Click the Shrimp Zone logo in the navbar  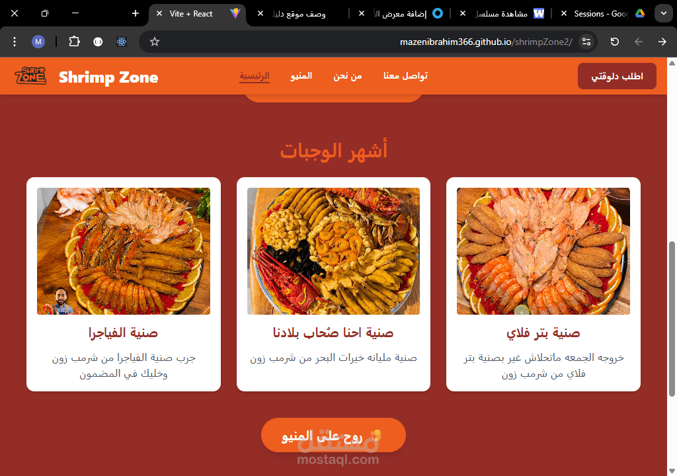click(x=30, y=76)
